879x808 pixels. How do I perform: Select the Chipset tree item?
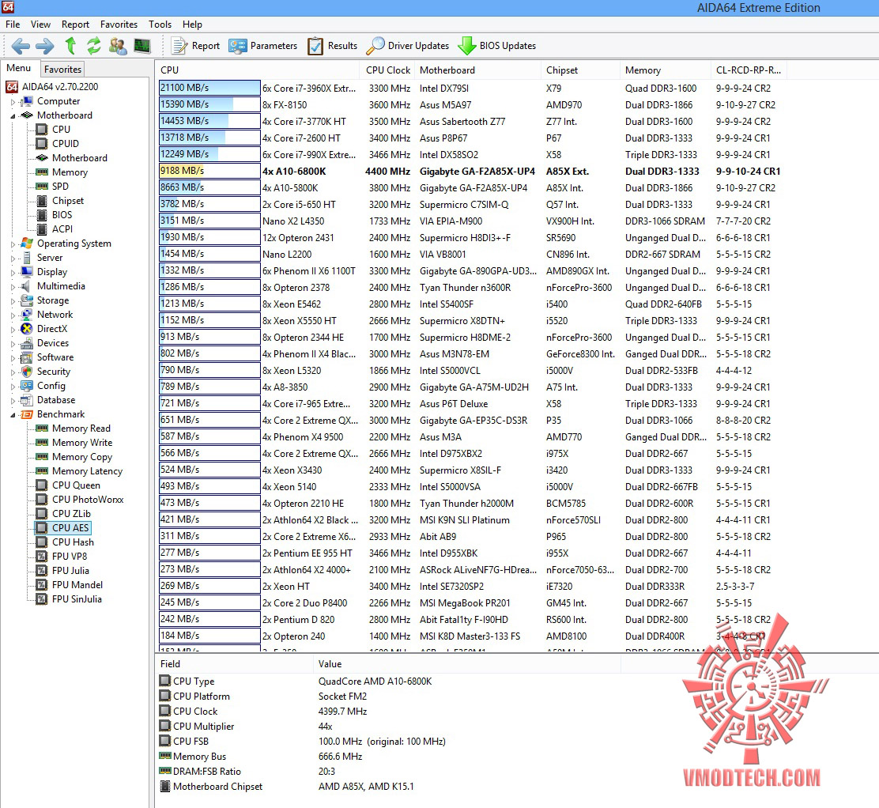click(x=68, y=201)
